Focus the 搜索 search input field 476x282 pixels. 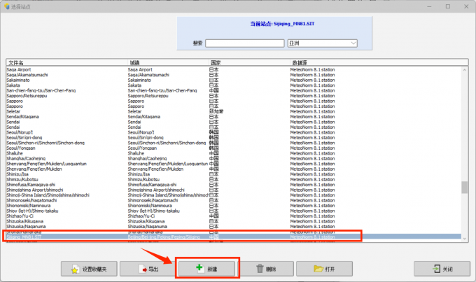pos(245,43)
